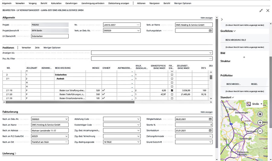Click the positions vertical scrollbar thumb
Screen dimensions: 272x161
211,77
